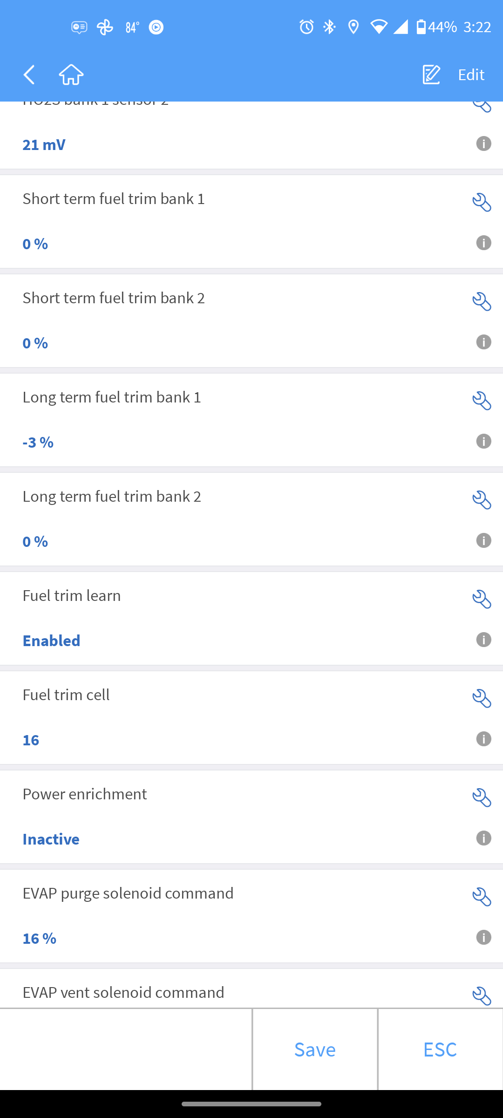Open wrench settings for Short term fuel trim bank 2

(x=482, y=302)
